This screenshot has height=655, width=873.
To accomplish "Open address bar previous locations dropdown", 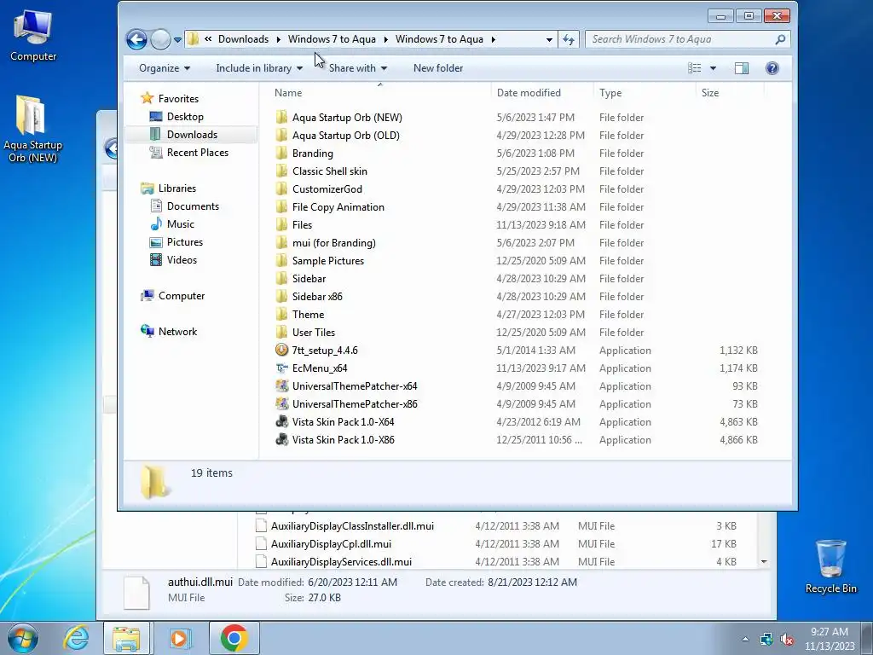I will [x=549, y=39].
